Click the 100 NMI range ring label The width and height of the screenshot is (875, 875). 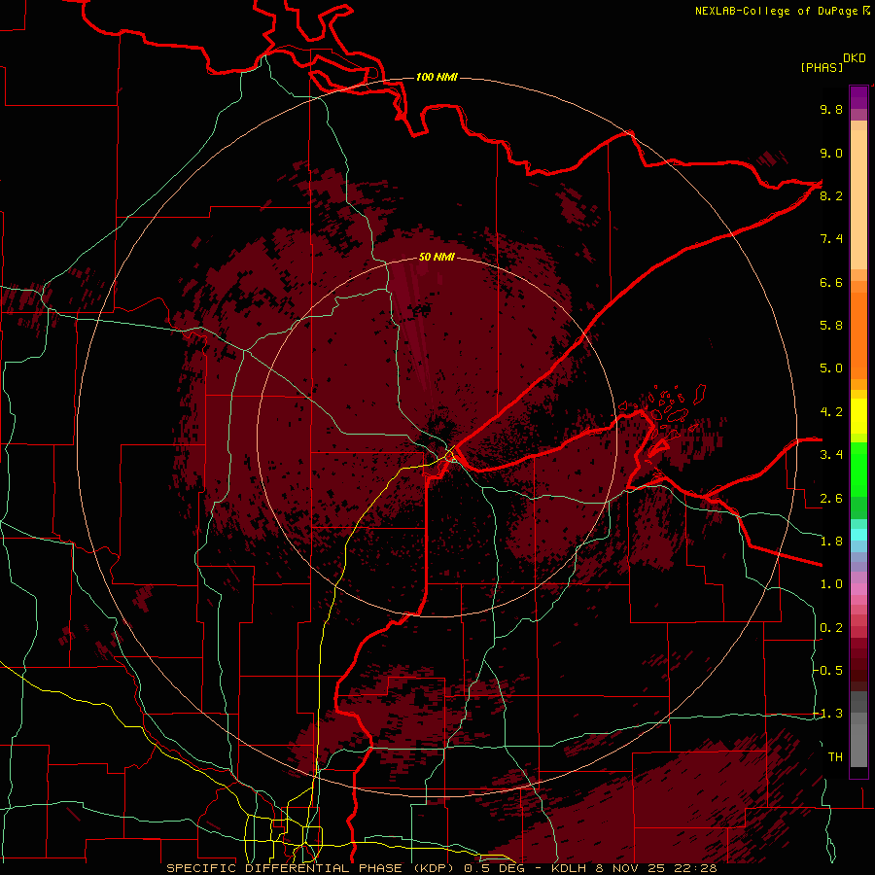click(437, 77)
